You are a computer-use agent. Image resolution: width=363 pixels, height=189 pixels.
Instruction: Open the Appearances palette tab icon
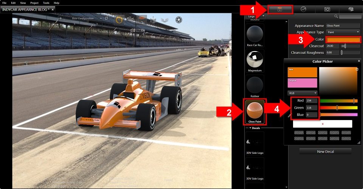[x=280, y=9]
